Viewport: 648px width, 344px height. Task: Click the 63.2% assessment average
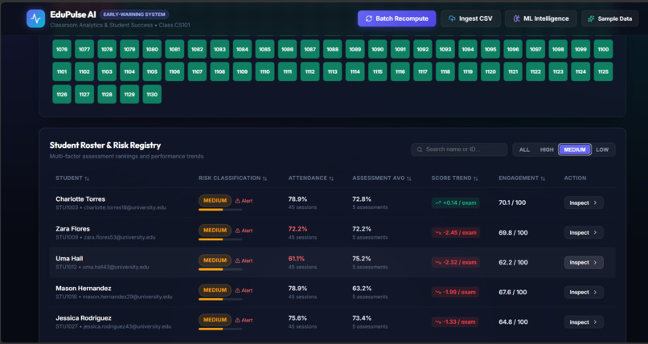tap(362, 289)
